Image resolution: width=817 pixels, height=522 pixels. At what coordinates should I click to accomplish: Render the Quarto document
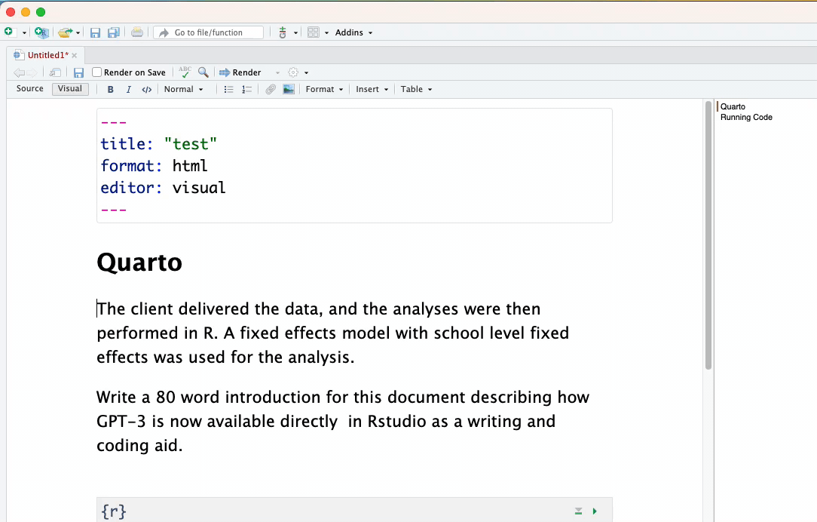point(240,72)
